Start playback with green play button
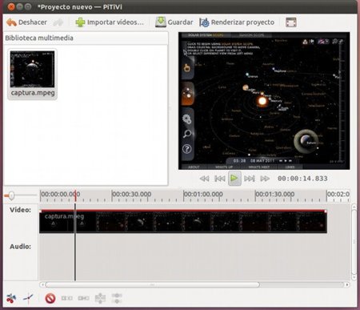The height and width of the screenshot is (310, 360). (234, 178)
